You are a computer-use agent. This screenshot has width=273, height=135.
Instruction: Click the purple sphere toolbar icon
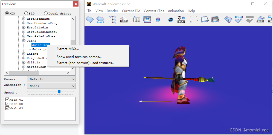(158, 20)
